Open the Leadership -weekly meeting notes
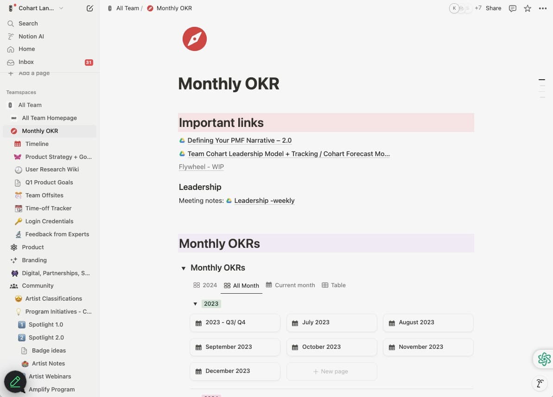Screen dimensions: 553x397 point(264,201)
